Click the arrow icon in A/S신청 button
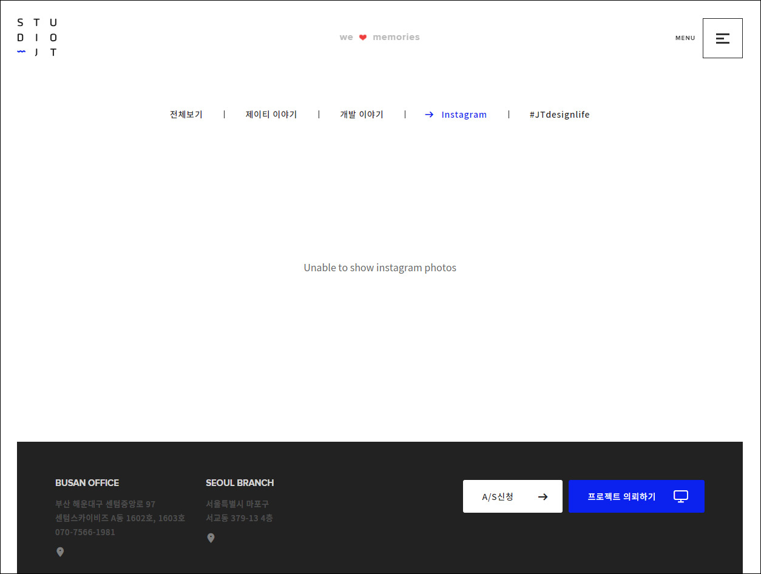 [x=543, y=497]
